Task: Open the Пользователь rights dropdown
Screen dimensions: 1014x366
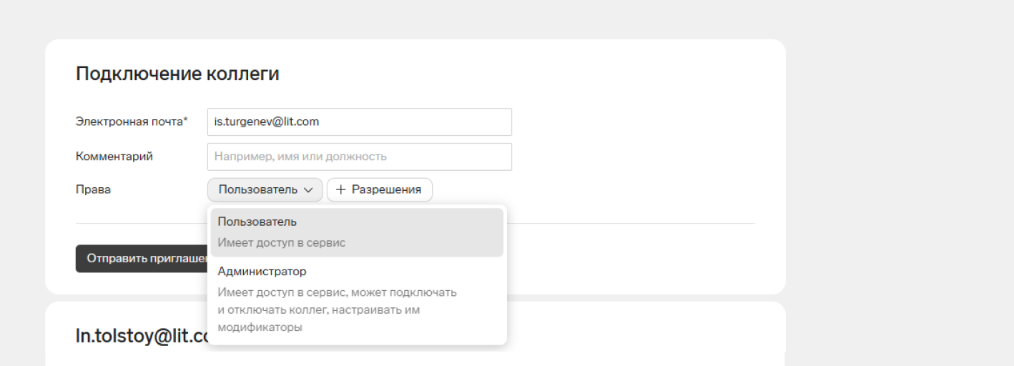Action: point(265,190)
